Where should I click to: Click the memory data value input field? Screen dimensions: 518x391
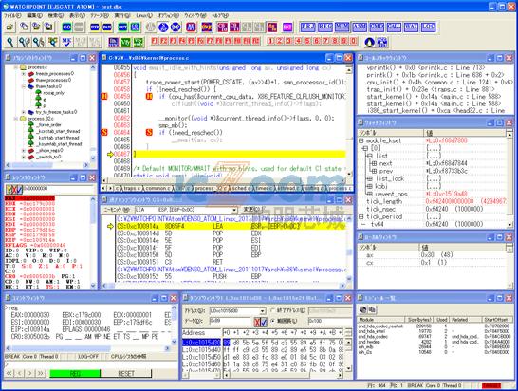(230, 321)
